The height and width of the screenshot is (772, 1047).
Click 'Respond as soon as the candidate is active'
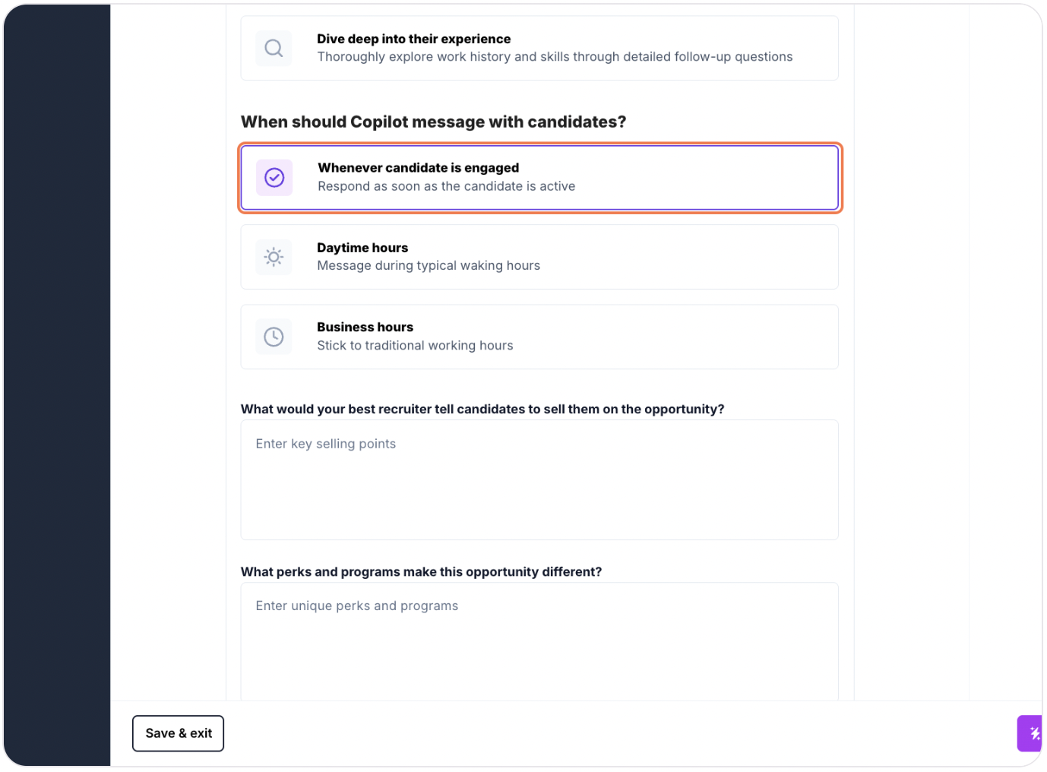[x=446, y=186]
